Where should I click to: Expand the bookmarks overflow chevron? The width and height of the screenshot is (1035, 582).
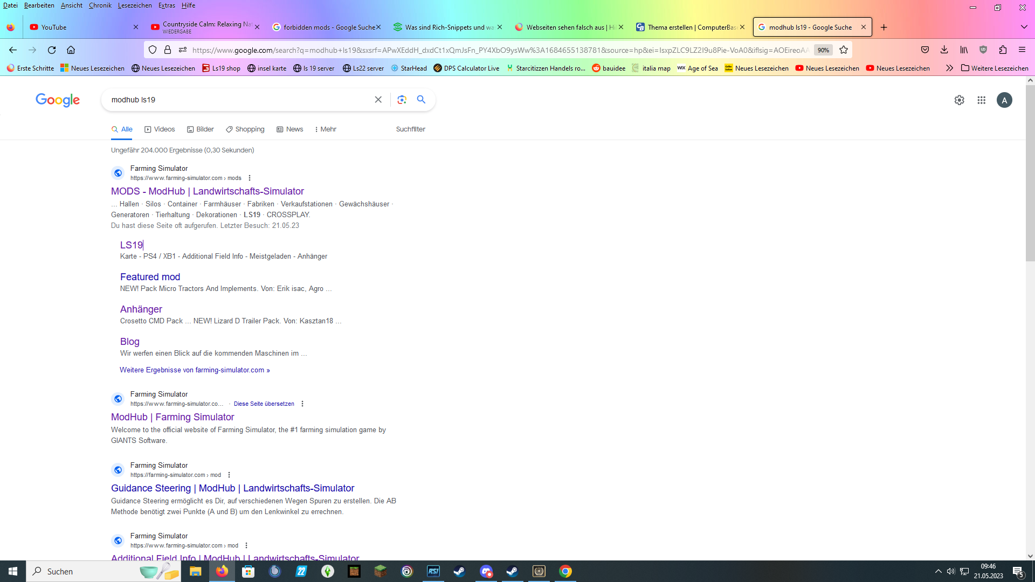coord(950,68)
